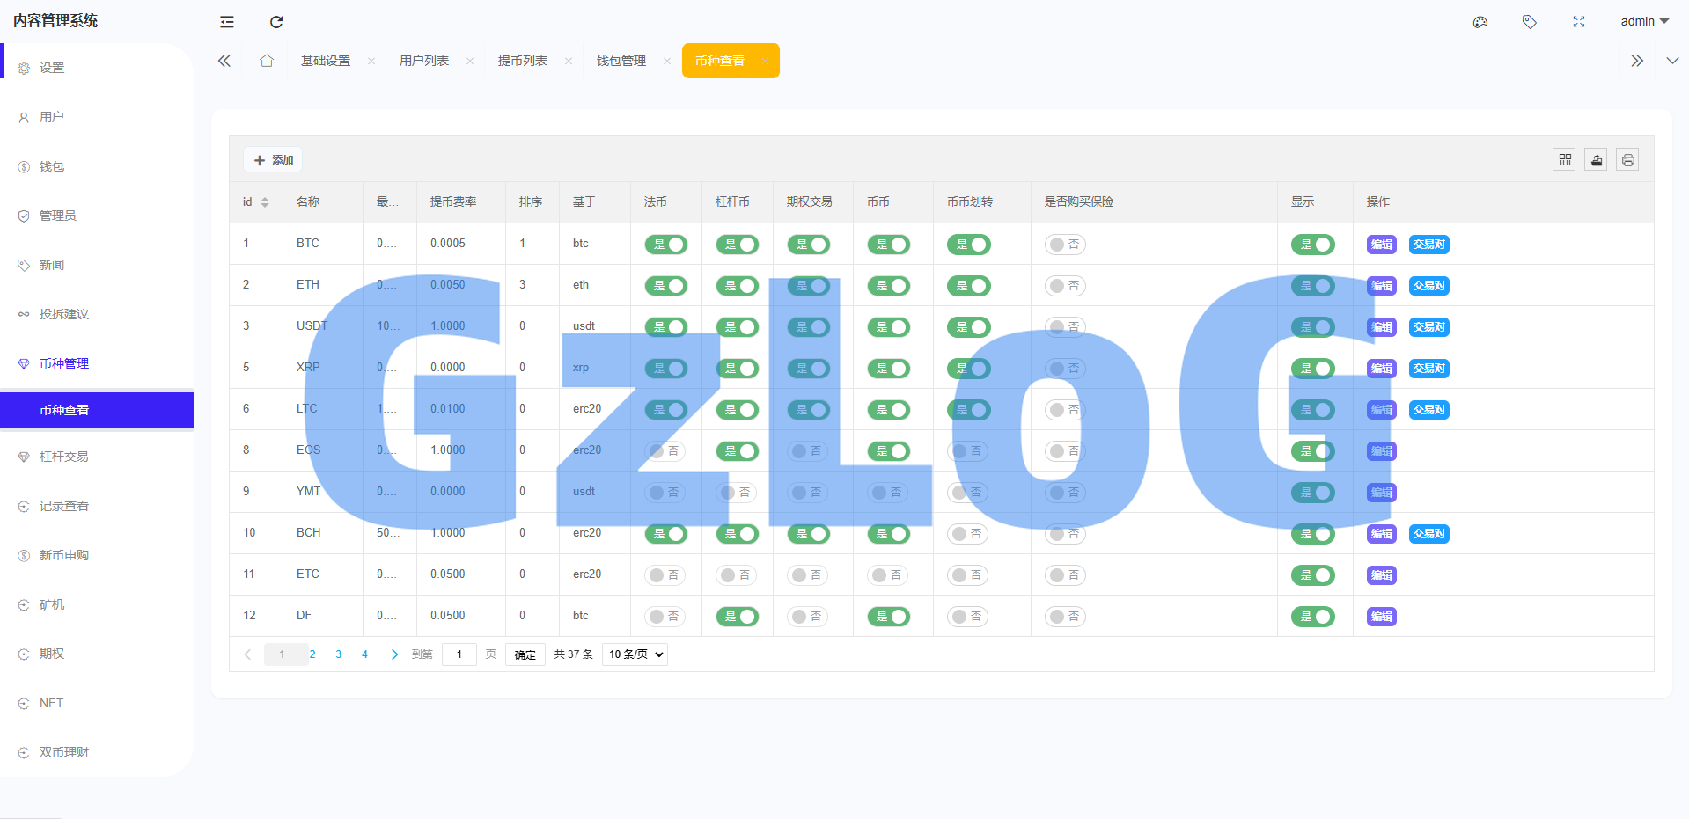Image resolution: width=1689 pixels, height=819 pixels.
Task: Open the admin user dropdown
Action: pyautogui.click(x=1644, y=21)
